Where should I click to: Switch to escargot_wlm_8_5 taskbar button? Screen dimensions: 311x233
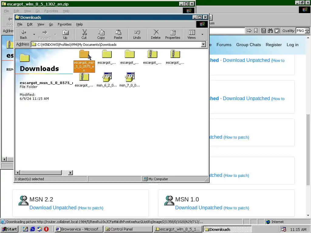[178, 229]
